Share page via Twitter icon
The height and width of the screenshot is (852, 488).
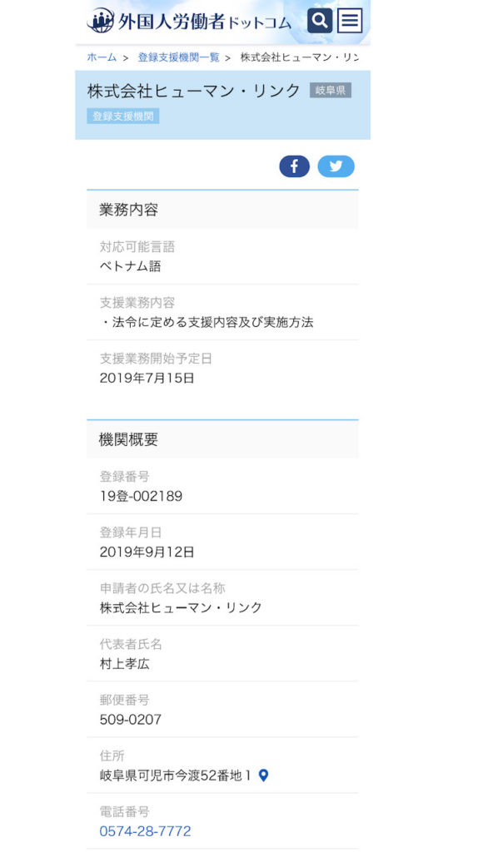point(336,166)
